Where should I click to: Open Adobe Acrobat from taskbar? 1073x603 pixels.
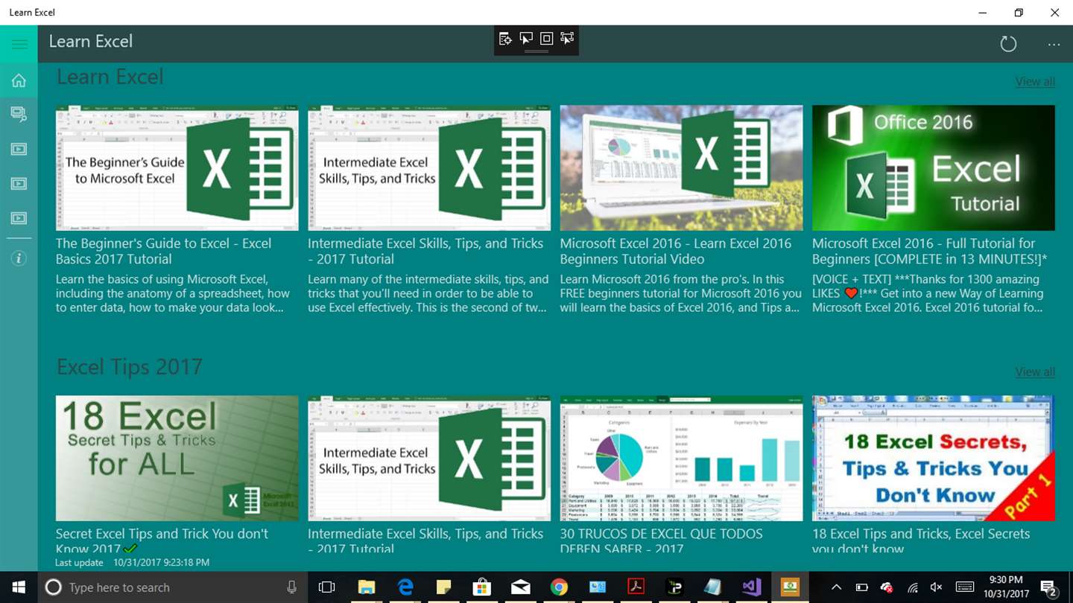(636, 587)
